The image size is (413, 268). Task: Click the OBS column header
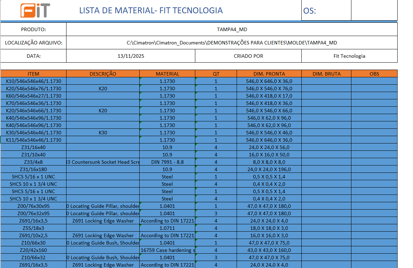click(x=374, y=74)
